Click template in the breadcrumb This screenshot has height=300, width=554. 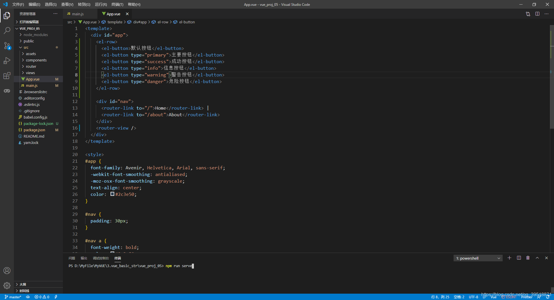[x=115, y=22]
